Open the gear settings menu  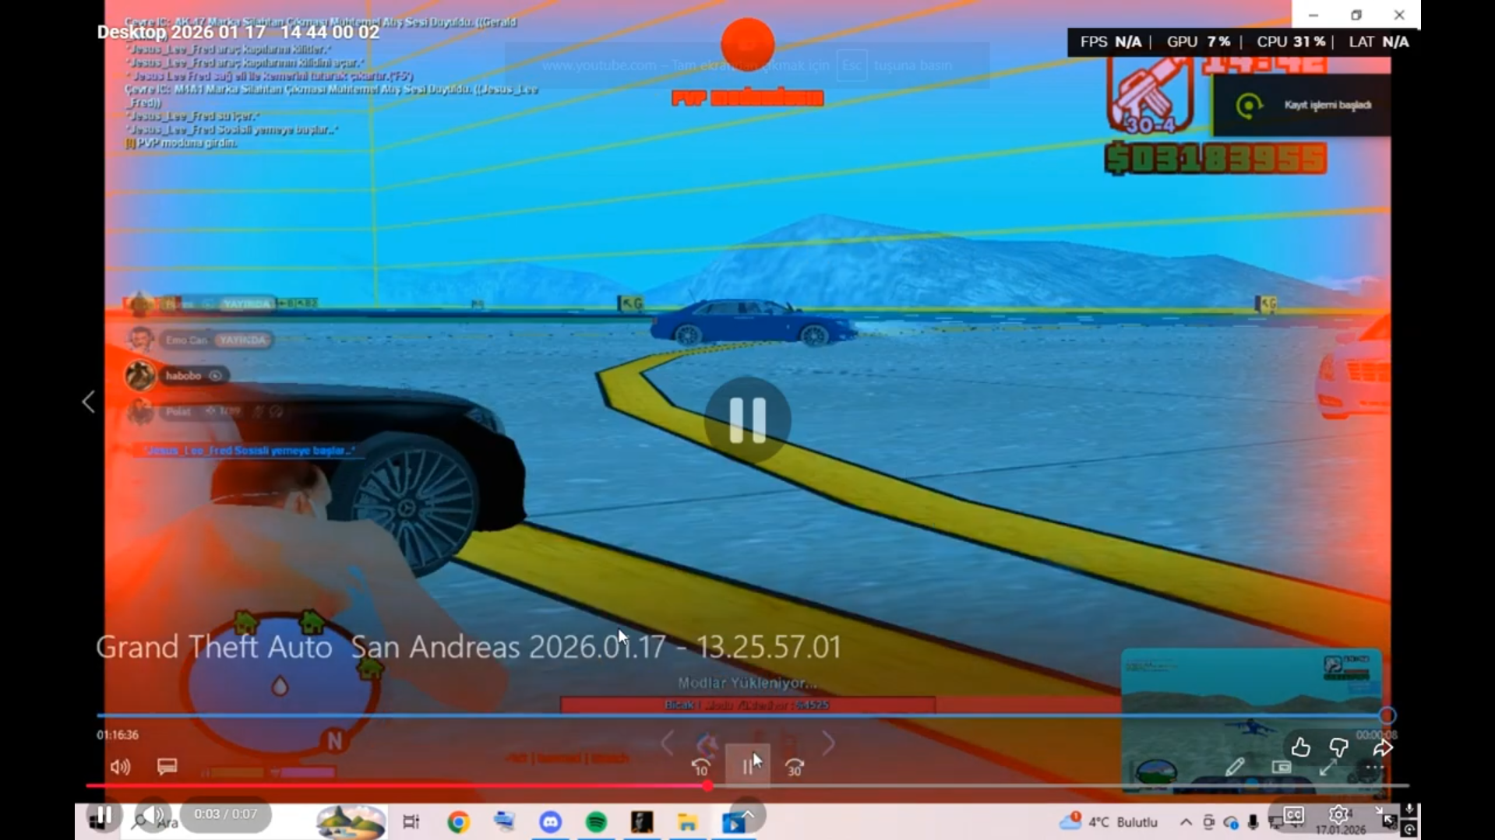pos(1338,815)
